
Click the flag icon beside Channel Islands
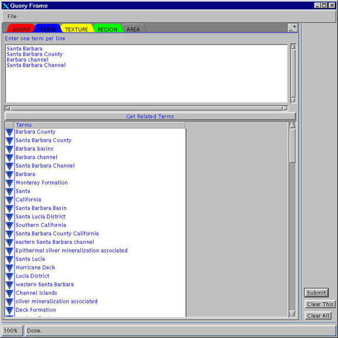9,293
